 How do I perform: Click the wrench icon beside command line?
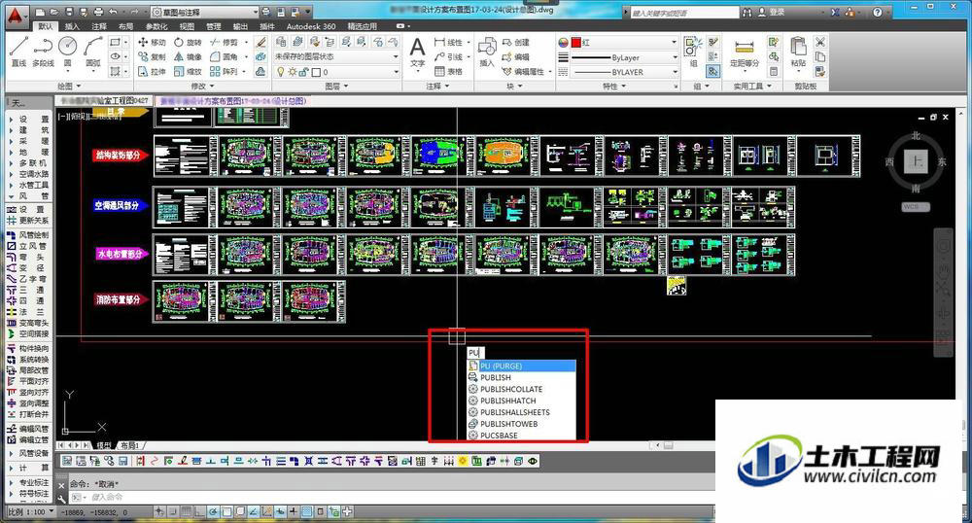point(61,498)
